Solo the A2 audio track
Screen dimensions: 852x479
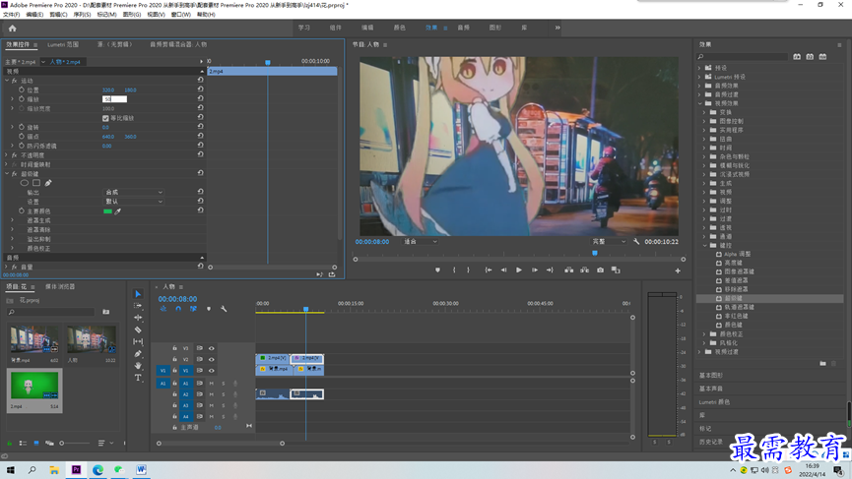point(224,394)
